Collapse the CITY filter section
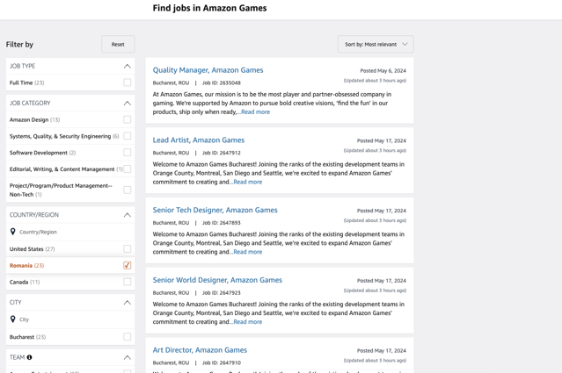Image resolution: width=562 pixels, height=373 pixels. 128,303
